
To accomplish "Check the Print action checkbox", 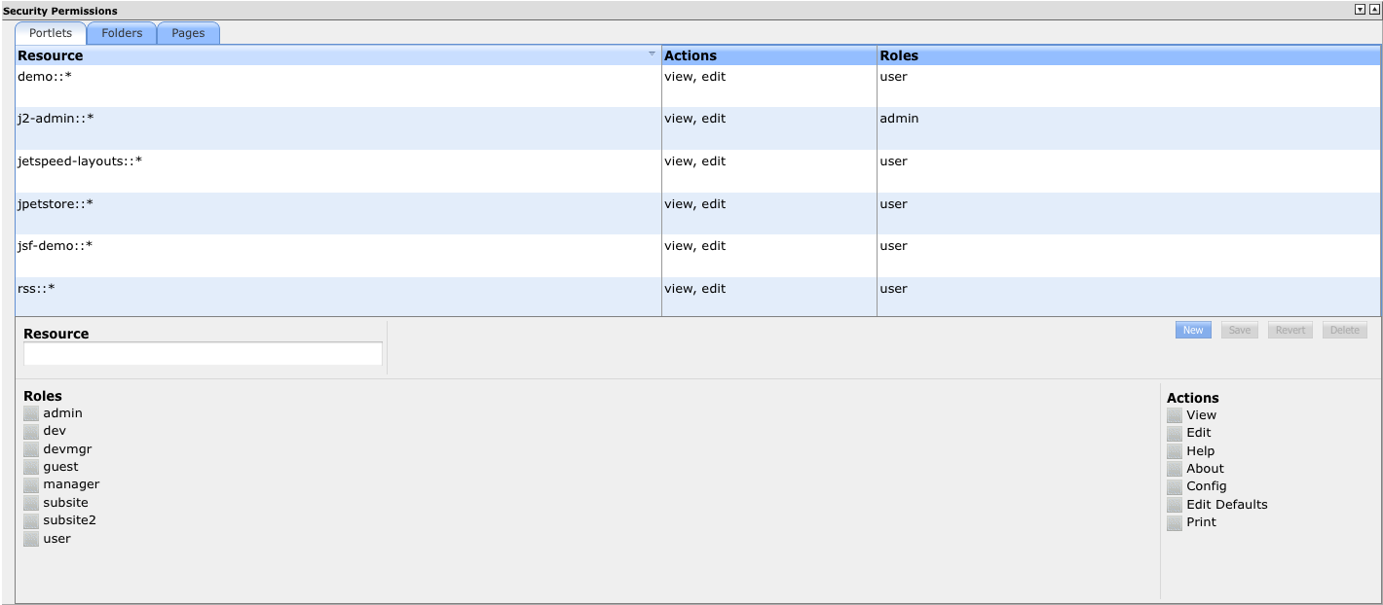I will pos(1175,522).
